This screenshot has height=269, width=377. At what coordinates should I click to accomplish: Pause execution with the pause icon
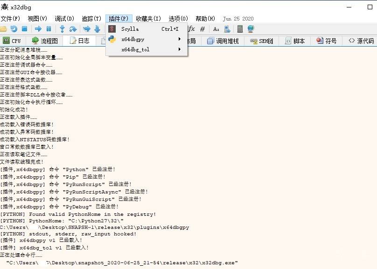click(x=49, y=29)
